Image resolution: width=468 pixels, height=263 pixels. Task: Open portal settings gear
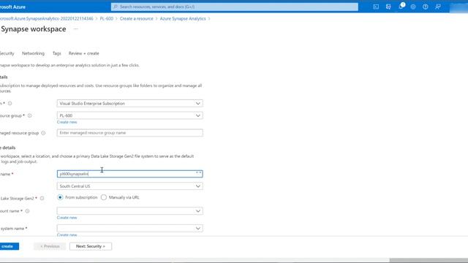pos(413,7)
